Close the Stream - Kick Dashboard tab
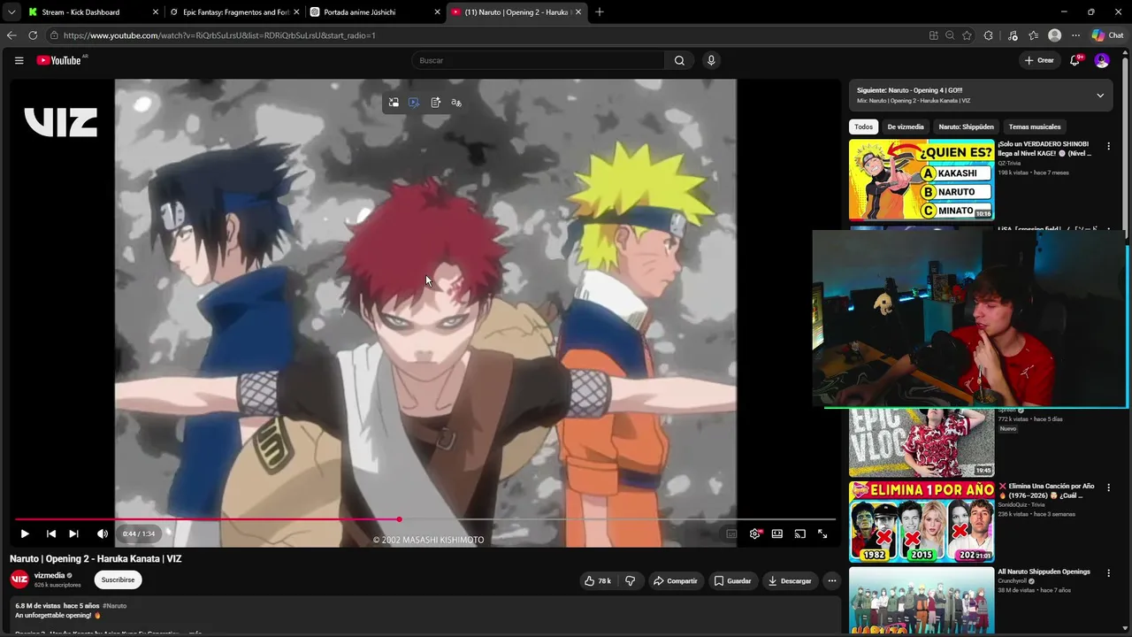The image size is (1132, 637). (x=156, y=12)
